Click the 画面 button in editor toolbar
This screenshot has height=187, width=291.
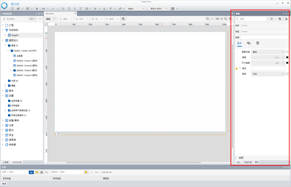click(x=48, y=19)
